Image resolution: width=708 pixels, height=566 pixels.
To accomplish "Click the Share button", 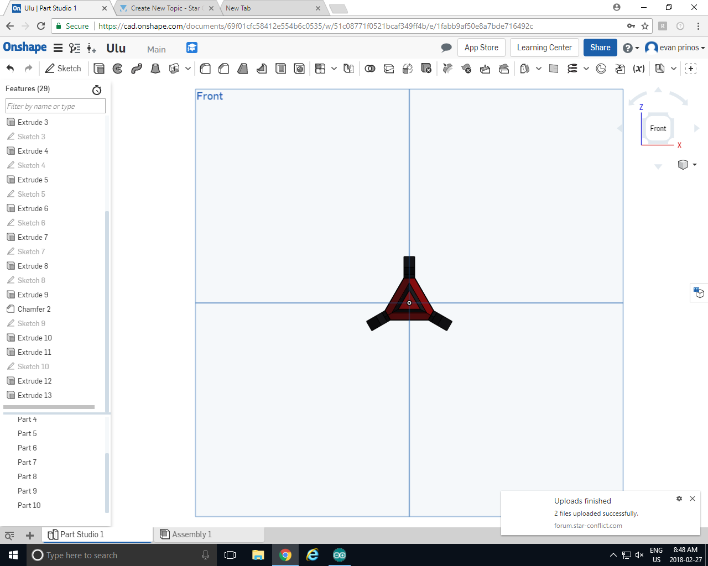I will click(600, 48).
